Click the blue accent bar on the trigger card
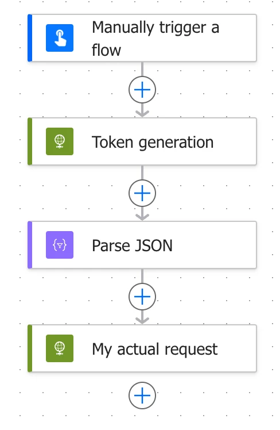Image resolution: width=280 pixels, height=430 pixels. (x=30, y=38)
